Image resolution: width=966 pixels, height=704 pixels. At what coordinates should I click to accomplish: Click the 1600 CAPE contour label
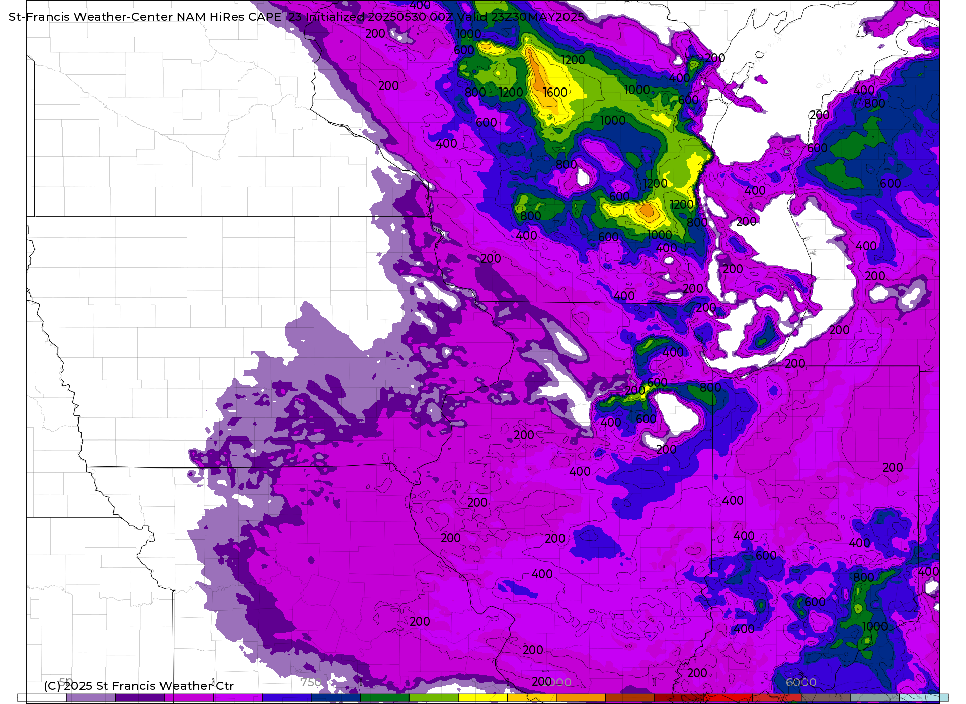(x=555, y=93)
